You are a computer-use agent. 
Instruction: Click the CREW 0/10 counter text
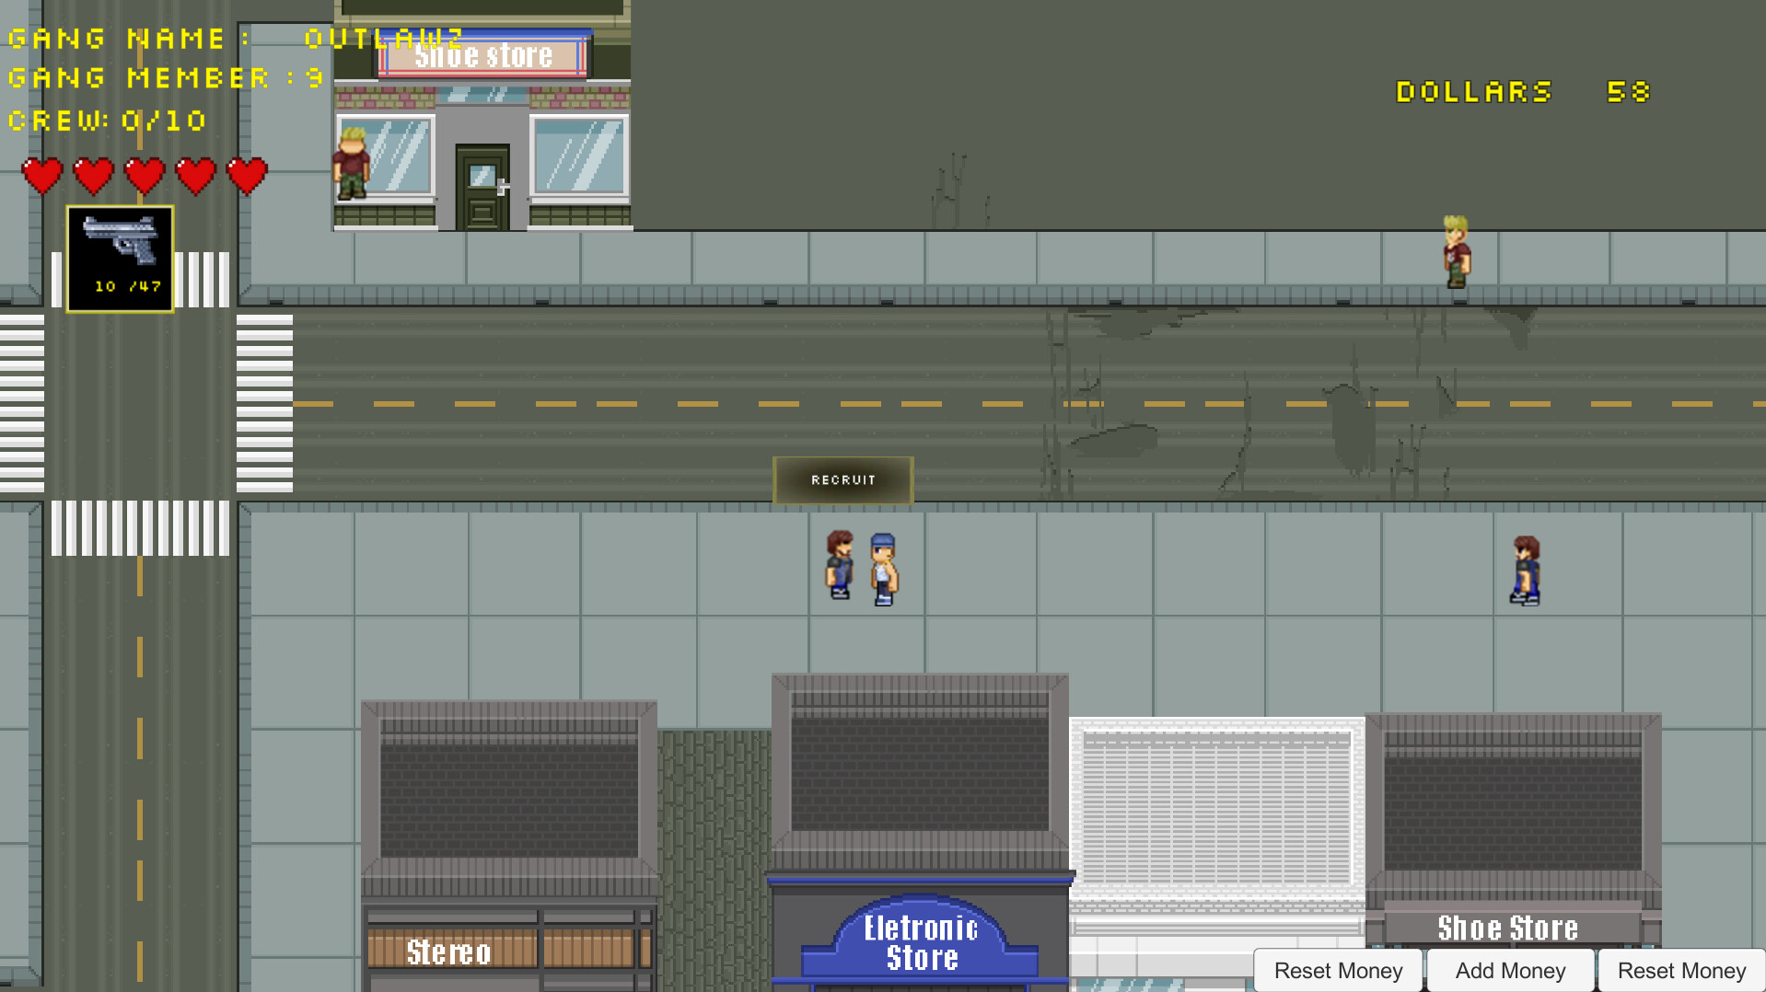(x=108, y=121)
